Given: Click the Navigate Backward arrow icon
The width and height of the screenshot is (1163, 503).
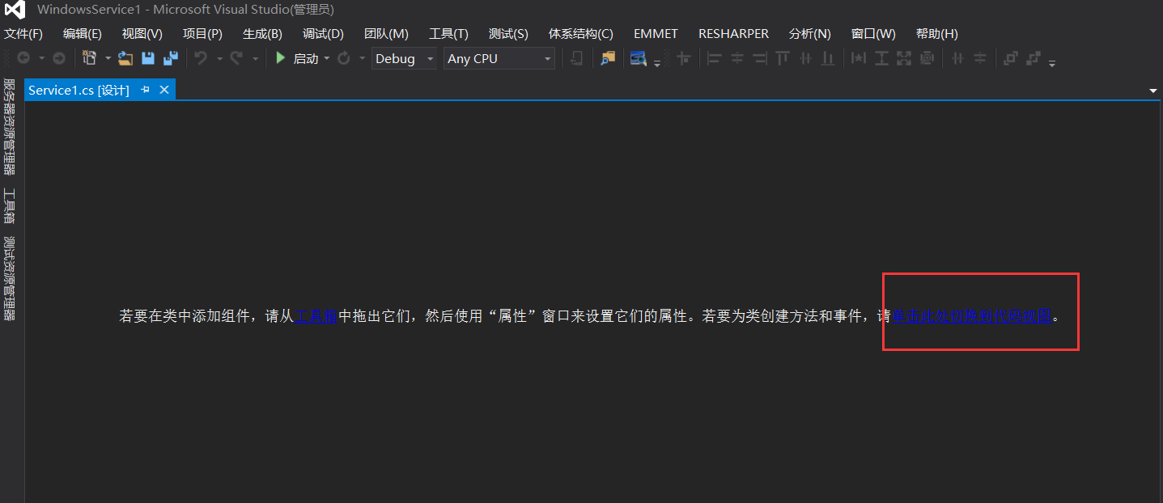Looking at the screenshot, I should tap(23, 58).
